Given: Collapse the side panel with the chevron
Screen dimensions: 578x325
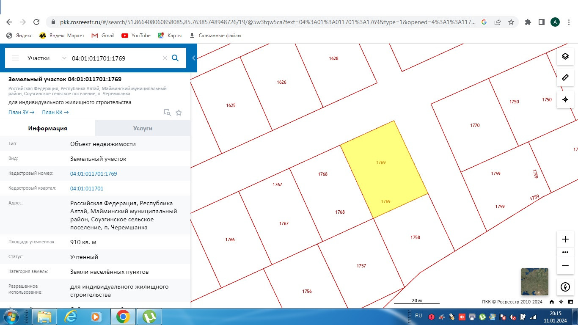Looking at the screenshot, I should 194,58.
